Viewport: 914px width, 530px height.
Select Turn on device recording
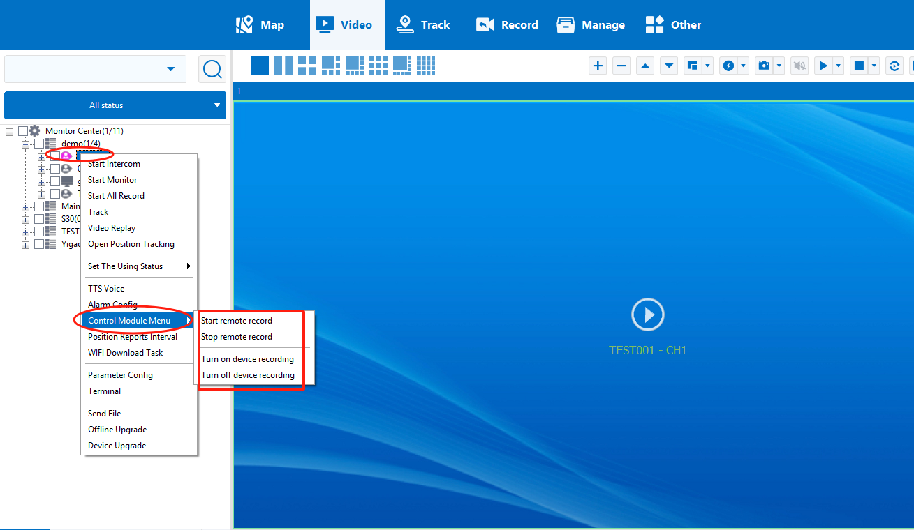click(x=255, y=359)
